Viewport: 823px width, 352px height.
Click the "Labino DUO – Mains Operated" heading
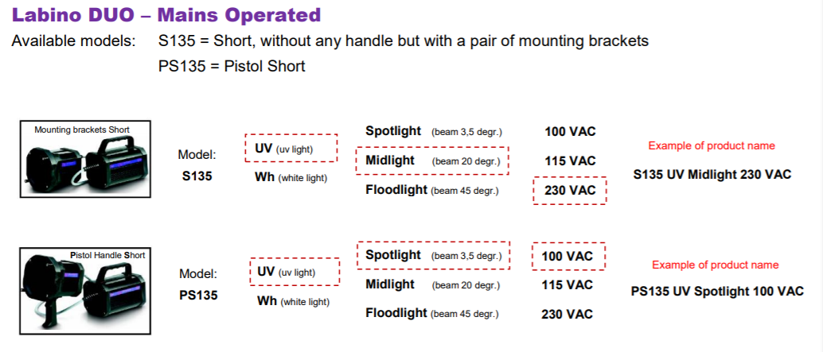tap(166, 14)
